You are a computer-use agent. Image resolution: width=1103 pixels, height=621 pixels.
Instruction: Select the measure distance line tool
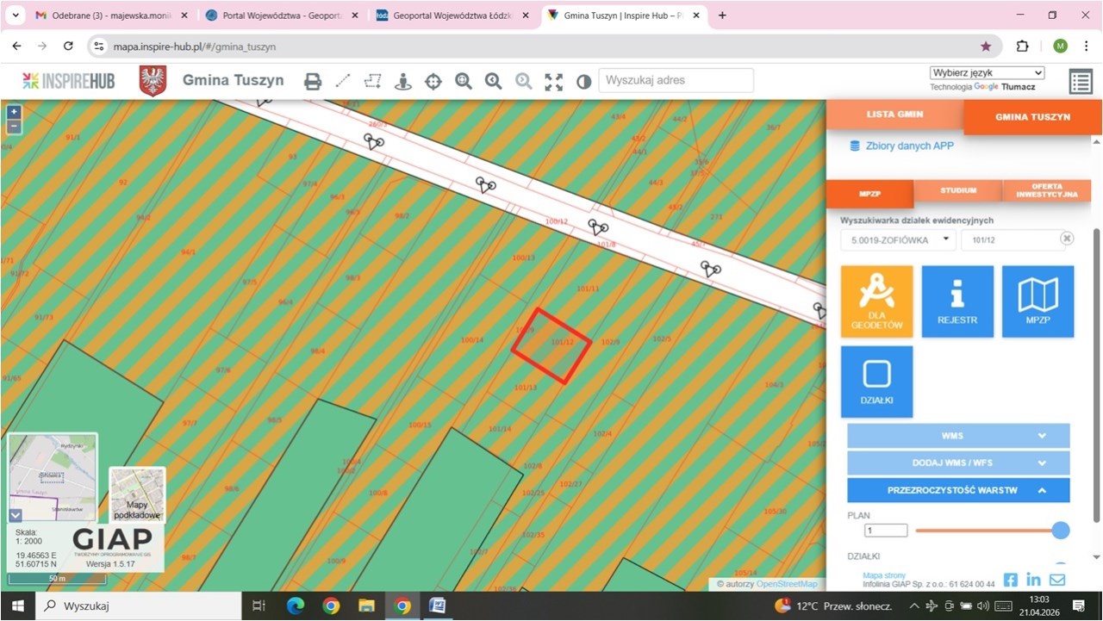pyautogui.click(x=343, y=81)
